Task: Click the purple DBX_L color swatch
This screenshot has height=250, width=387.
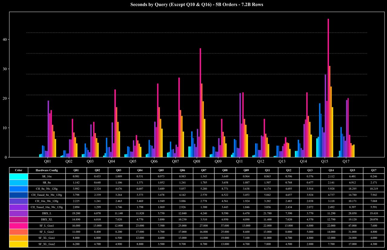Action: tap(19, 213)
